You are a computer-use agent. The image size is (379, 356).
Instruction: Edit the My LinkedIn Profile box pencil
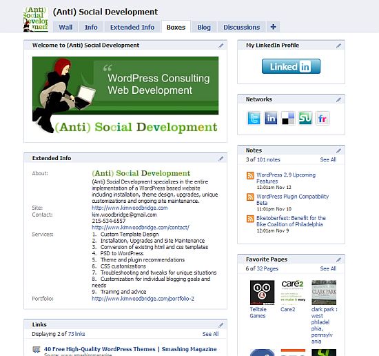point(338,46)
